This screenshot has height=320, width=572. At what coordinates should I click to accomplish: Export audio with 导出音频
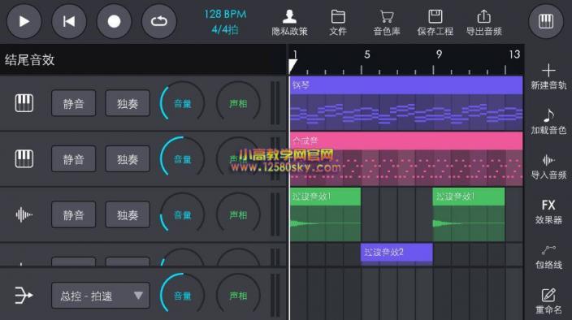pos(483,23)
